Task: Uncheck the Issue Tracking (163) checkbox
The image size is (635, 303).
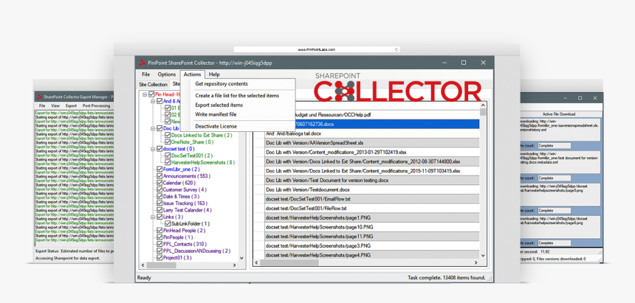Action: click(159, 203)
